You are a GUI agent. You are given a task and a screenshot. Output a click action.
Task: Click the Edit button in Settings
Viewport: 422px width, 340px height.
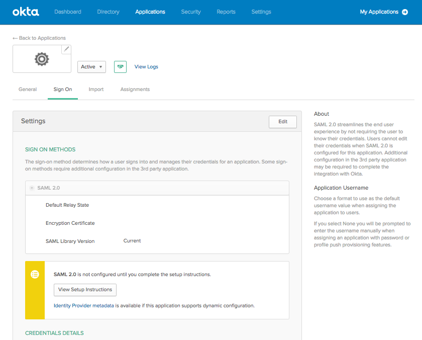click(x=282, y=122)
